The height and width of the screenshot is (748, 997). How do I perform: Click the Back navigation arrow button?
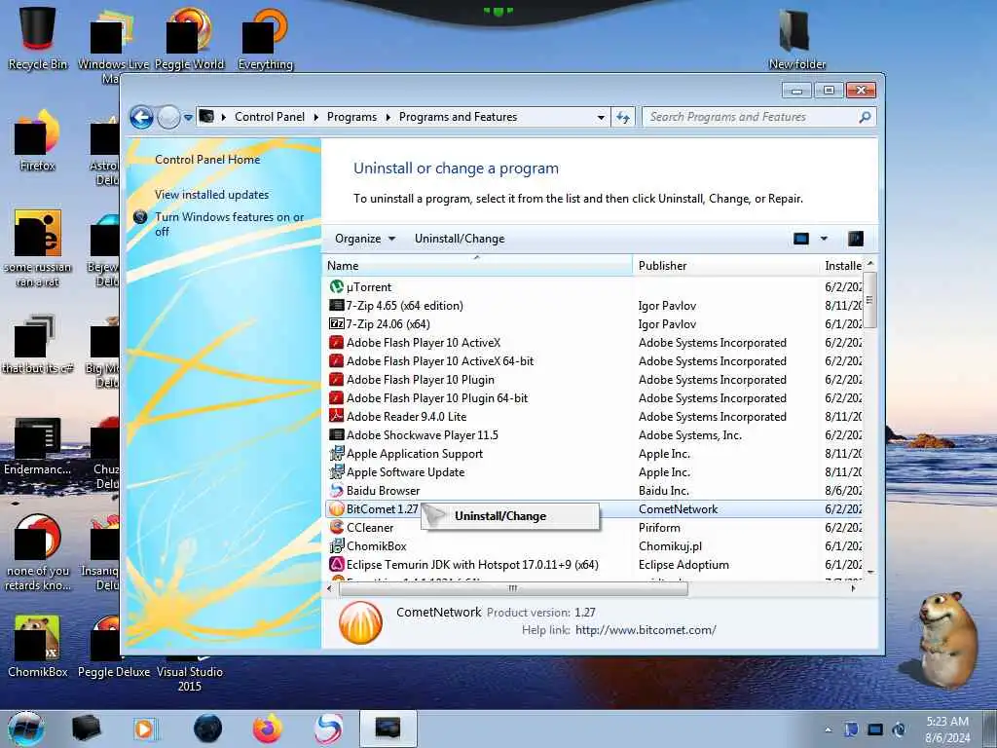point(141,117)
